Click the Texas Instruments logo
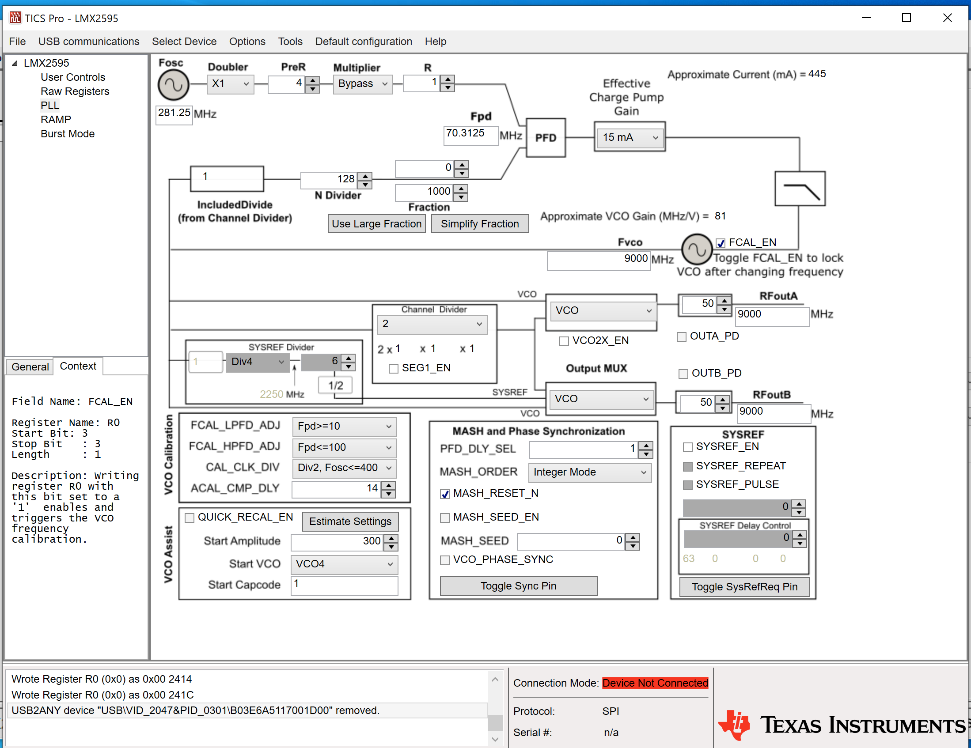The image size is (971, 748). click(x=841, y=725)
